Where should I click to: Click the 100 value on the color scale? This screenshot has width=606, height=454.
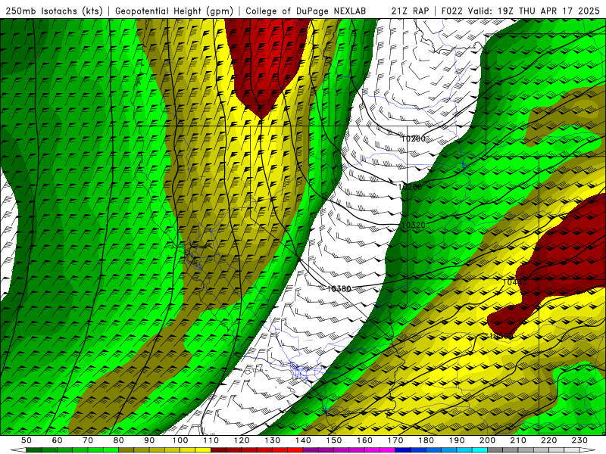(180, 440)
